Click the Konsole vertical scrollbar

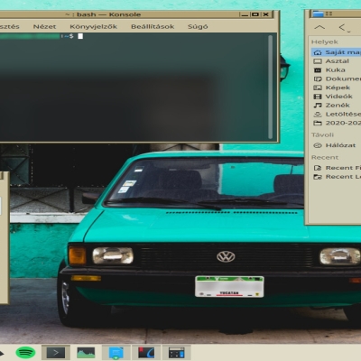[270, 87]
